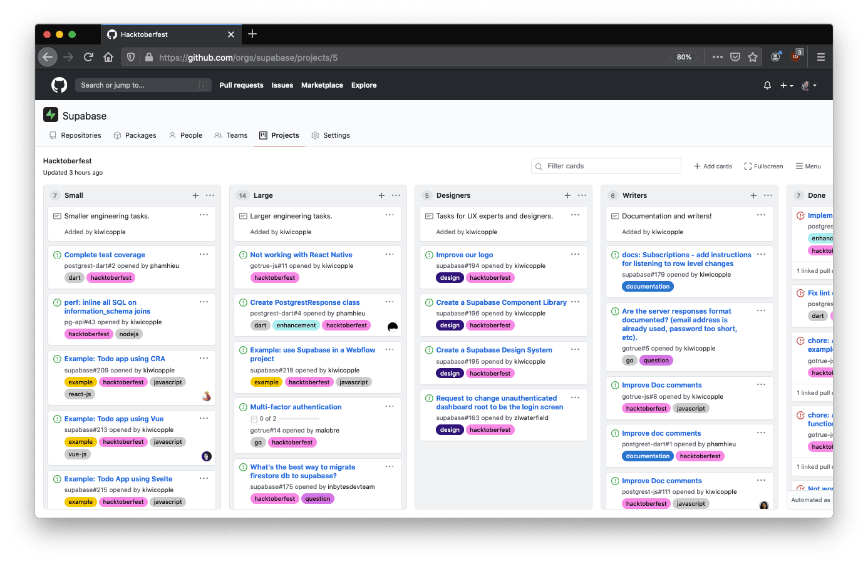This screenshot has width=868, height=564.
Task: Open the Pull requests menu item
Action: (241, 85)
